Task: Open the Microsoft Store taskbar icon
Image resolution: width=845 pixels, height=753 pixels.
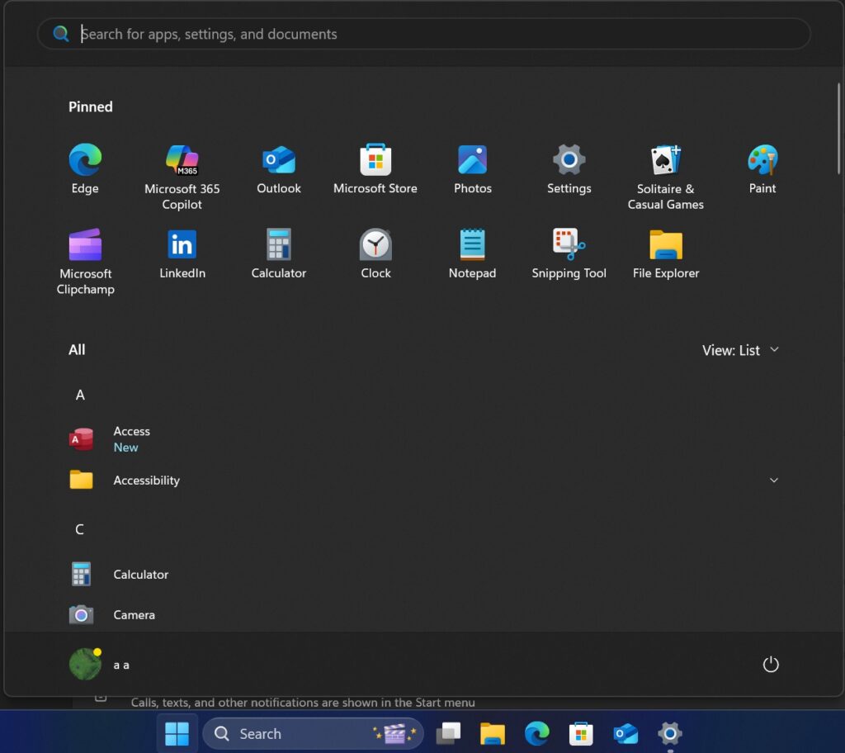Action: point(581,733)
